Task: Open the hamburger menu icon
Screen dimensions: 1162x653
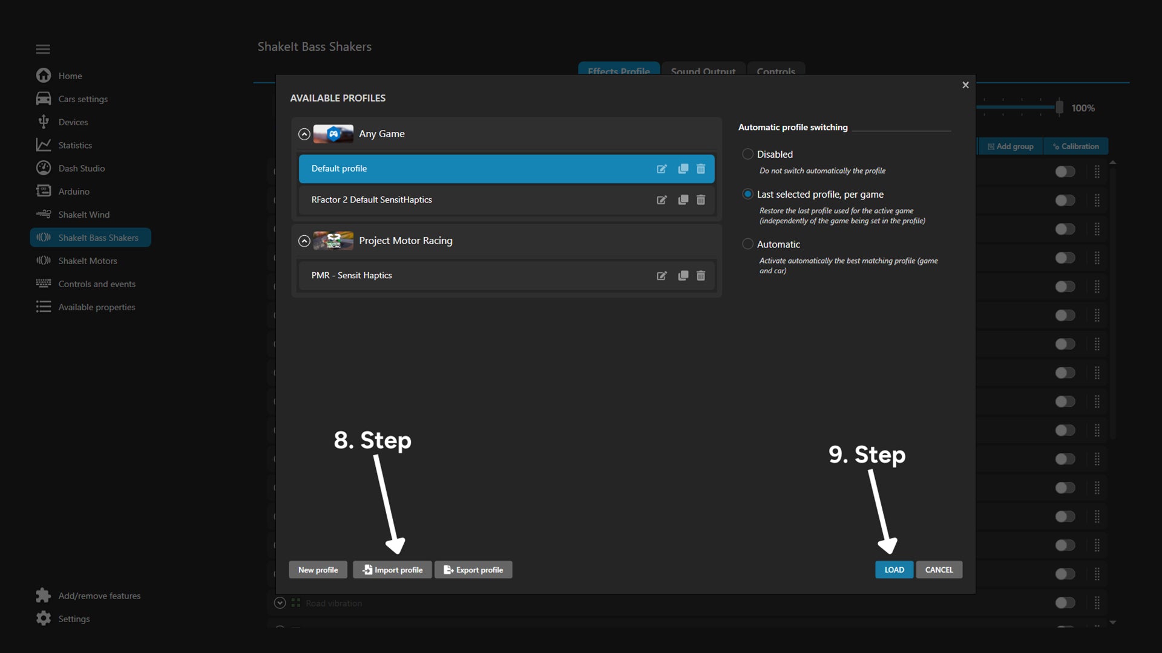Action: coord(43,49)
